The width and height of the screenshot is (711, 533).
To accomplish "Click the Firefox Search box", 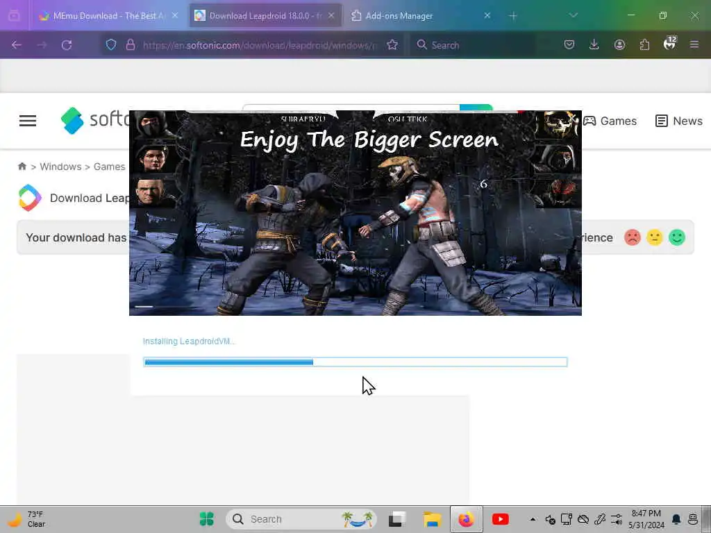I will 471,45.
